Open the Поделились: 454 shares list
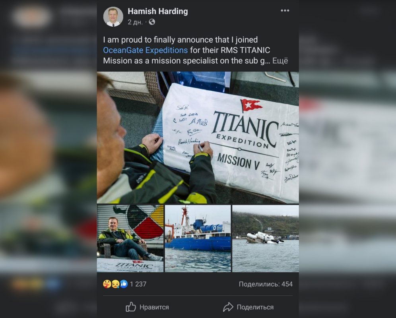 266,284
